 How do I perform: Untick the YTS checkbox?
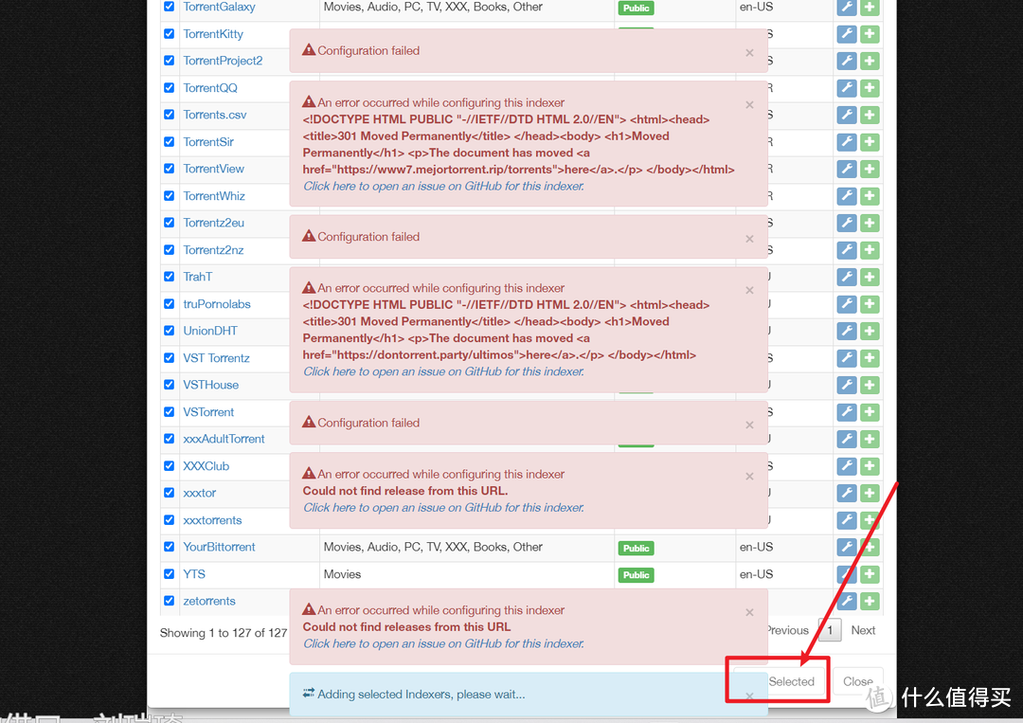point(169,573)
